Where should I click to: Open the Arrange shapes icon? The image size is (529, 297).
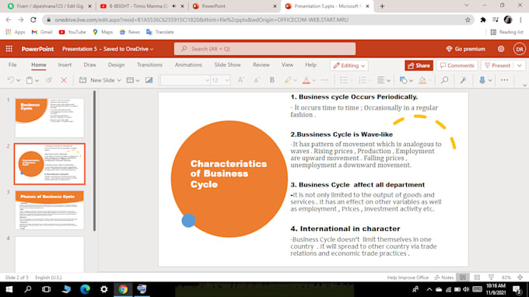coord(403,80)
